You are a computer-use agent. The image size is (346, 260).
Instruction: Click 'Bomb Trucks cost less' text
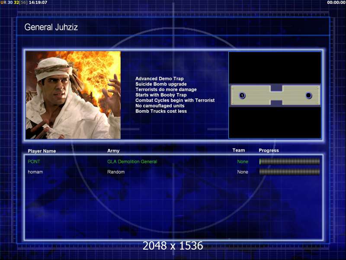[x=161, y=111]
